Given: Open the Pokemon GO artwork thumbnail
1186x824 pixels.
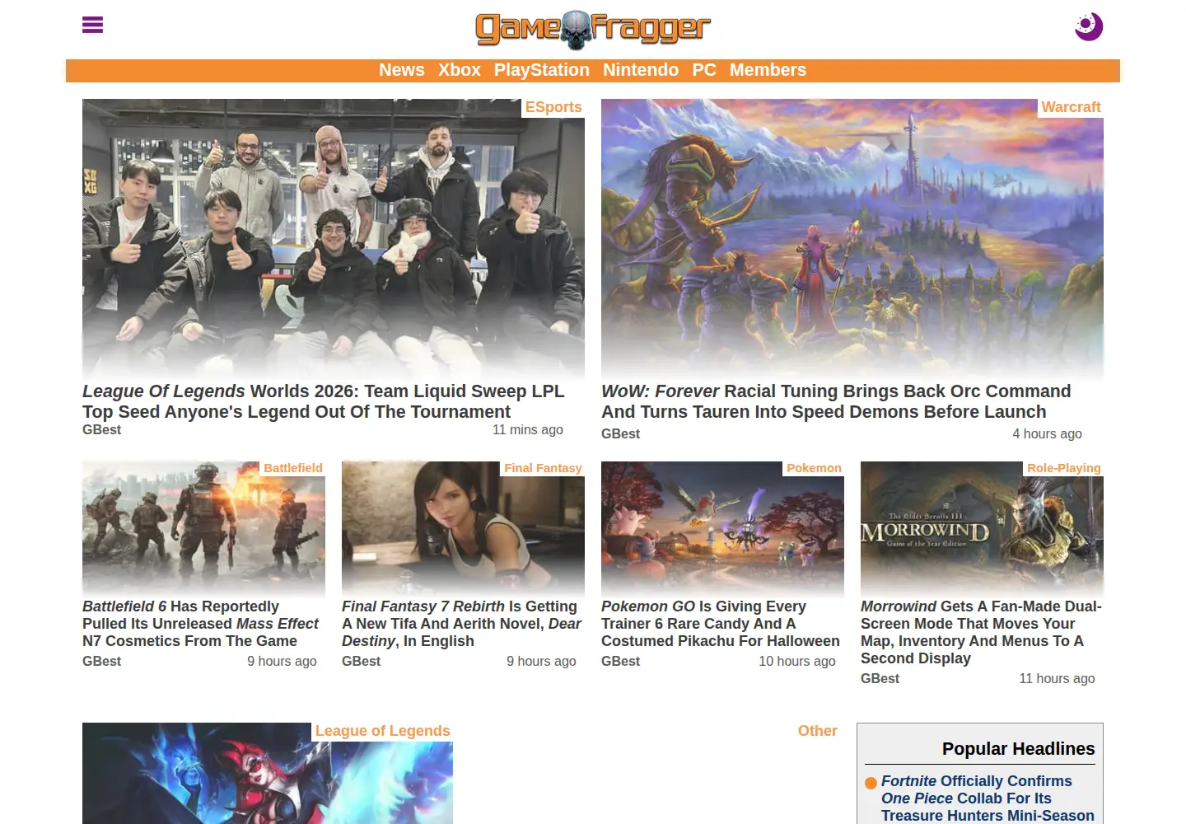Looking at the screenshot, I should pyautogui.click(x=722, y=529).
